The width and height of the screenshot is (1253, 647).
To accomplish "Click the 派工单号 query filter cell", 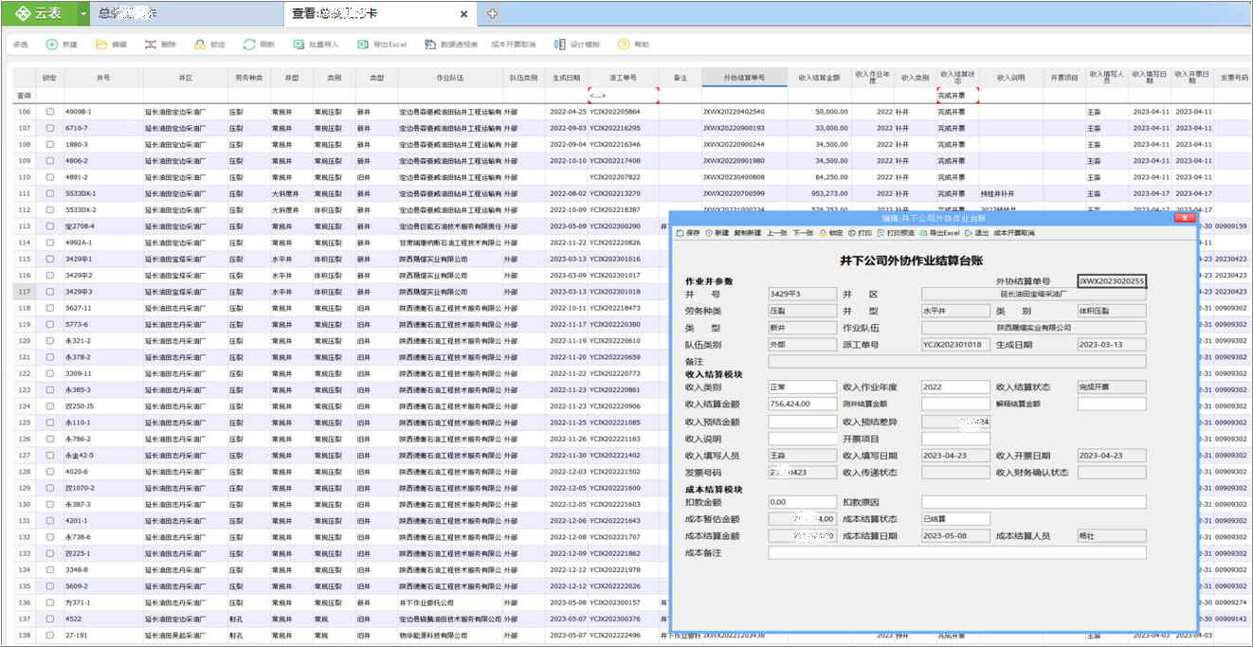I will [x=622, y=96].
